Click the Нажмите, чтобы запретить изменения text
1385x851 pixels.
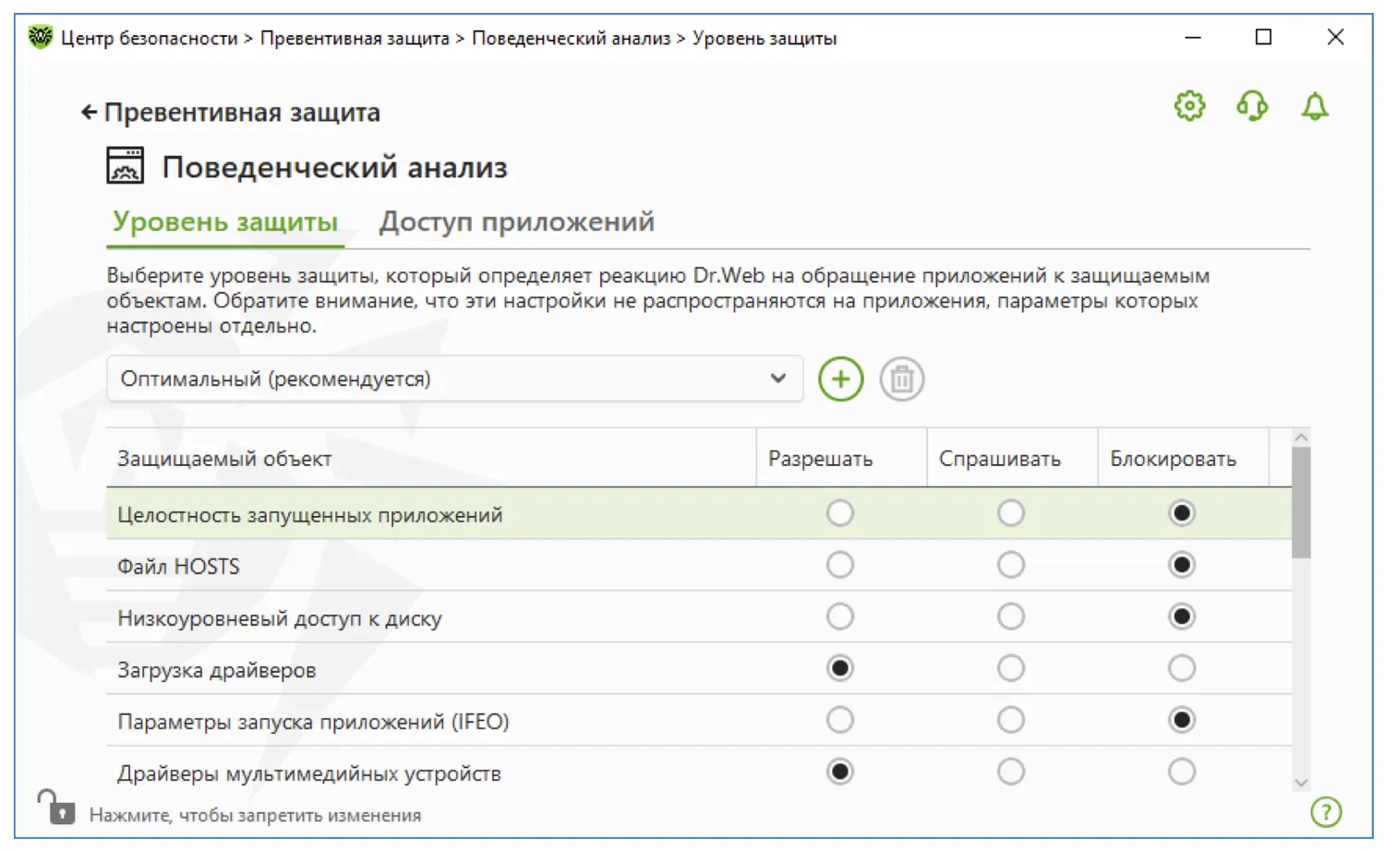pyautogui.click(x=255, y=816)
